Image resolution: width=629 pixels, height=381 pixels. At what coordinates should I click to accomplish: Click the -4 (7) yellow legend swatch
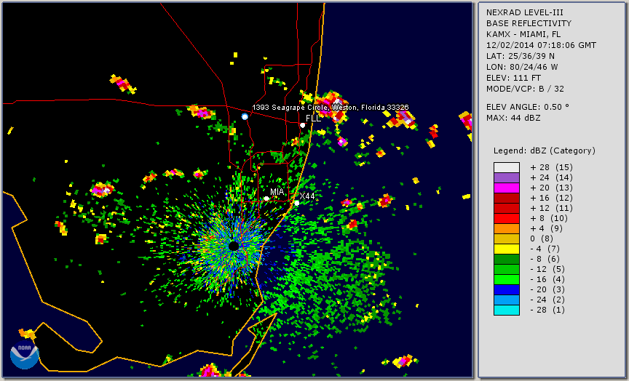[x=506, y=249]
